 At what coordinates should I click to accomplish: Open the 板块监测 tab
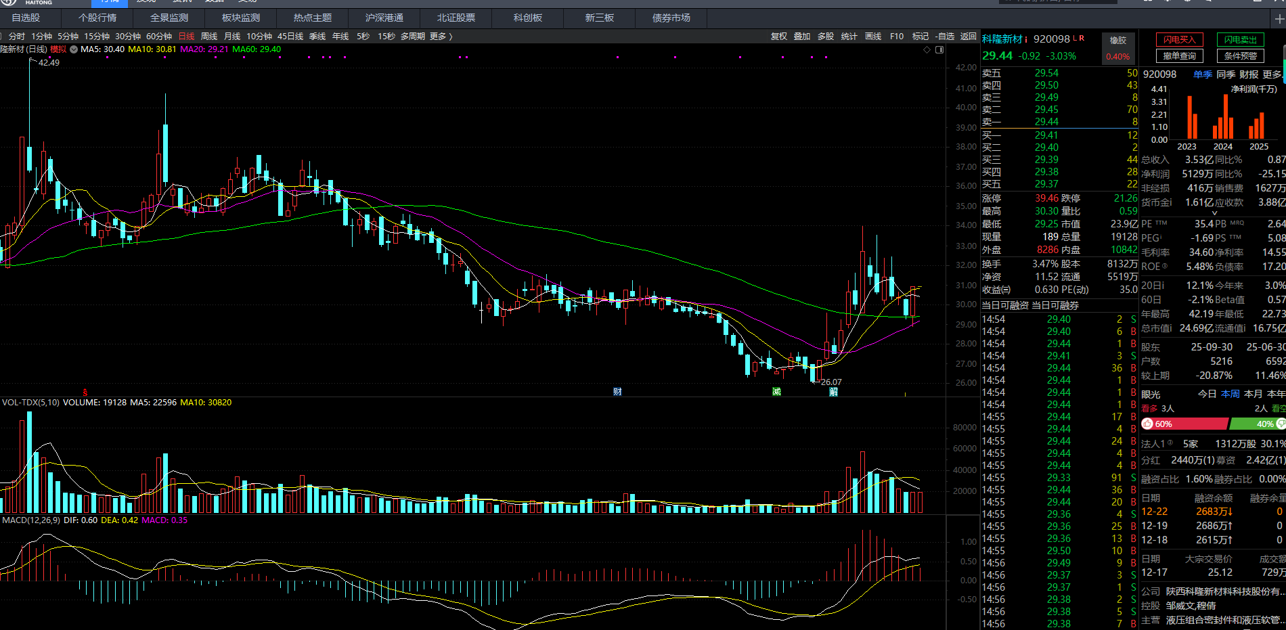[x=240, y=18]
